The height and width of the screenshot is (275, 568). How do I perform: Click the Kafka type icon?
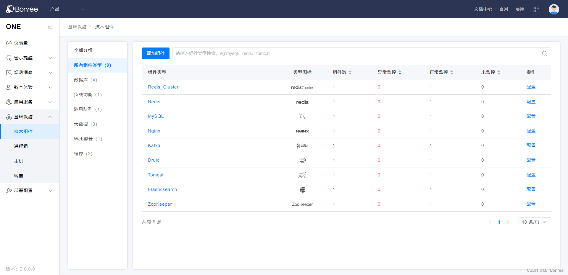[302, 145]
